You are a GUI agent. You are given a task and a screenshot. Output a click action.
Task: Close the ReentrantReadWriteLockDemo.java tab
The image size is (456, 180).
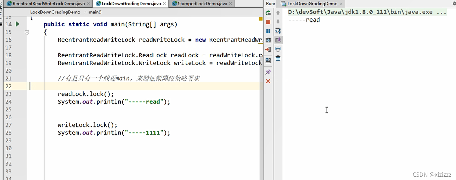pyautogui.click(x=88, y=4)
